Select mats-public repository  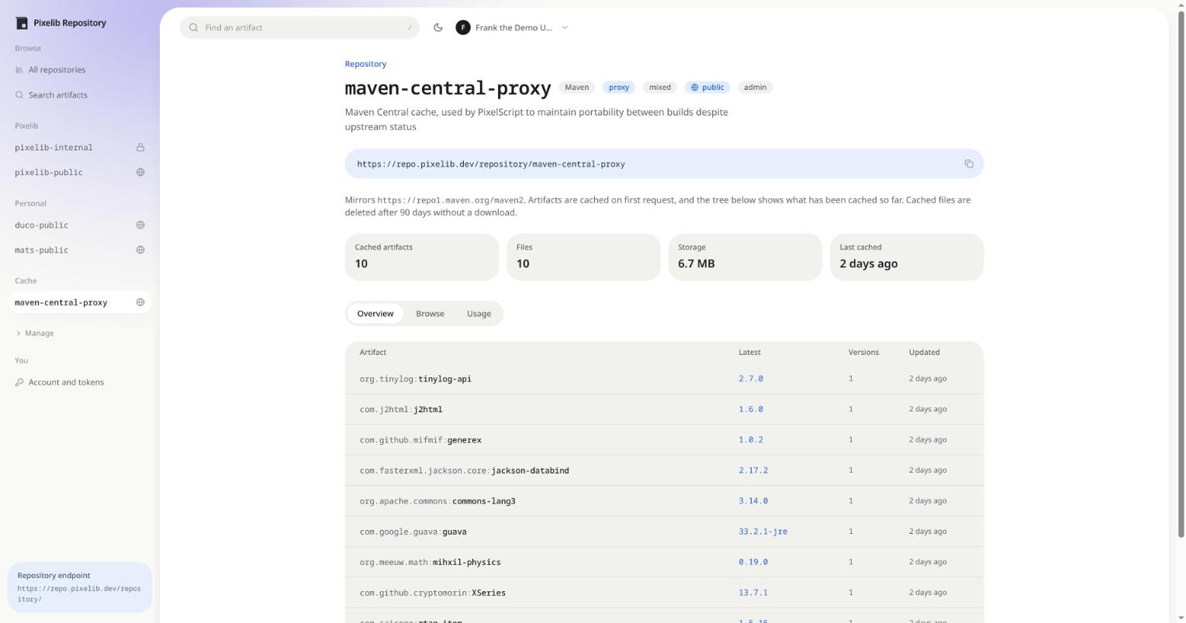(80, 250)
